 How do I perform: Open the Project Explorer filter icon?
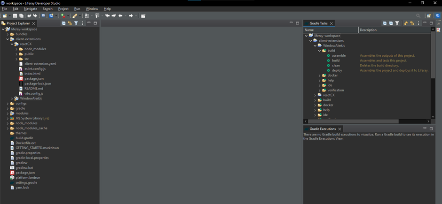[76, 23]
